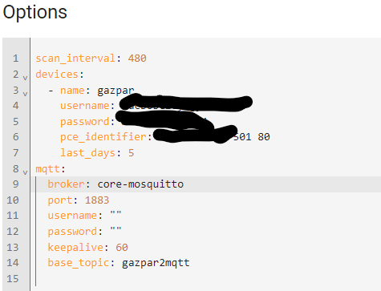Click inside the mqtt password empty quotes
This screenshot has width=381, height=291.
(116, 230)
